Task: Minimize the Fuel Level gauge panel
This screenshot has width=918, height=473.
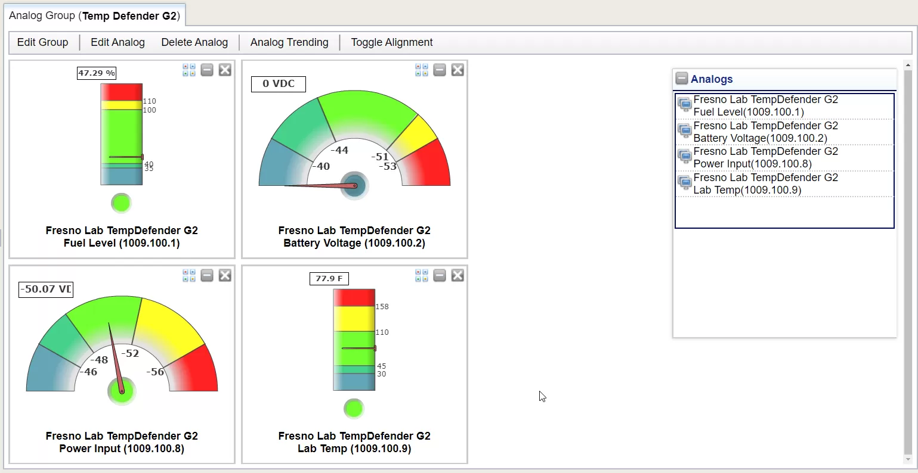Action: (x=207, y=70)
